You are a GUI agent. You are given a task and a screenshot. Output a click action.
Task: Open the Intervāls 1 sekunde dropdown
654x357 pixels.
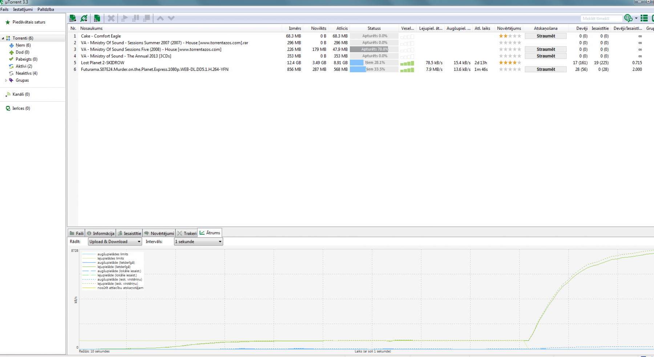click(x=198, y=242)
